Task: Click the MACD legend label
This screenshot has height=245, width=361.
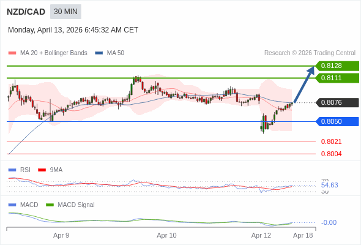Action: pyautogui.click(x=29, y=205)
